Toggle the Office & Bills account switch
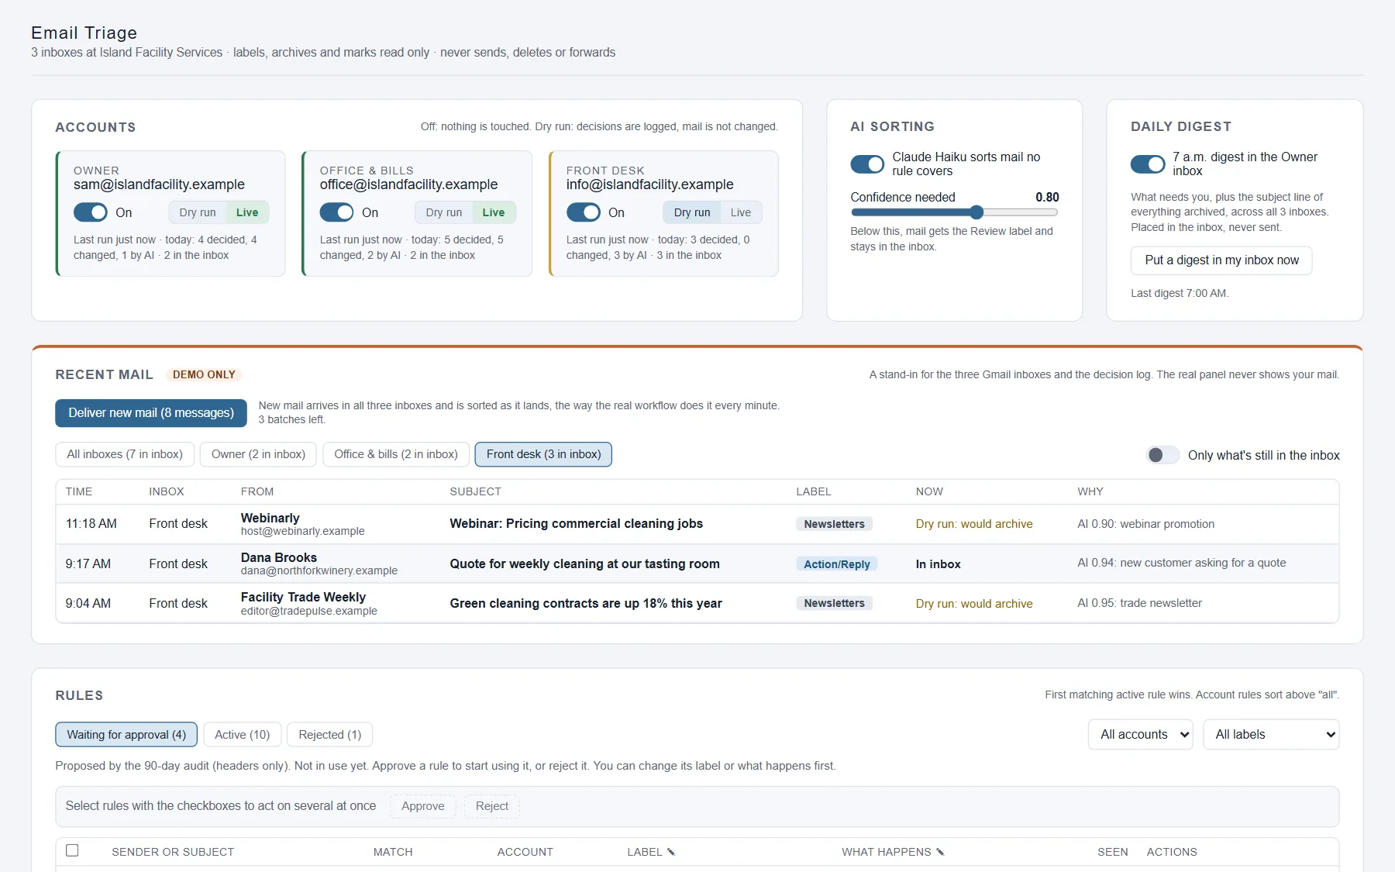The width and height of the screenshot is (1395, 872). [337, 212]
